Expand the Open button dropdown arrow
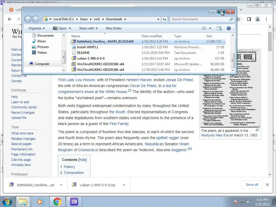 [70, 28]
